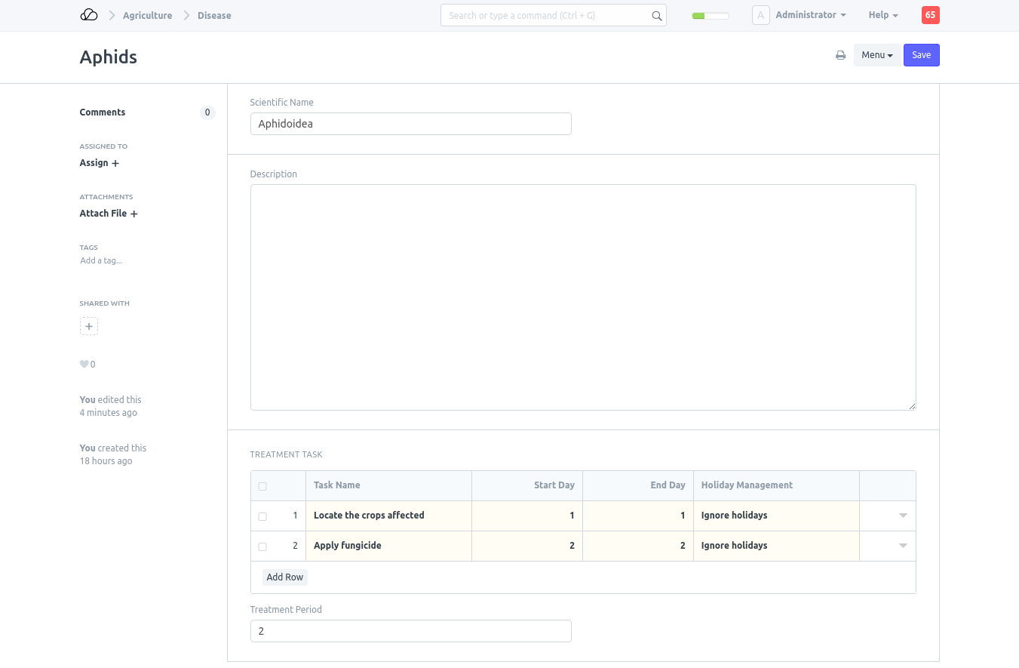Expand the Locate the crops affected row arrow
1019x668 pixels.
point(902,516)
